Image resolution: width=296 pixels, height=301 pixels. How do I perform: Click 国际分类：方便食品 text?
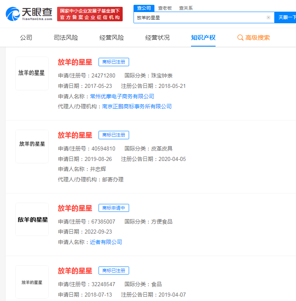(x=148, y=222)
